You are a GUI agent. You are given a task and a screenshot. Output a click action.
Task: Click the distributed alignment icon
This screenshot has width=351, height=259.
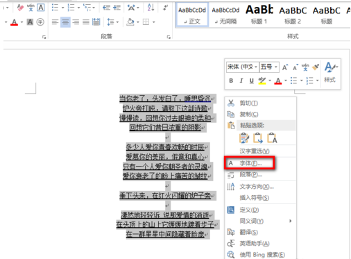[x=96, y=22]
